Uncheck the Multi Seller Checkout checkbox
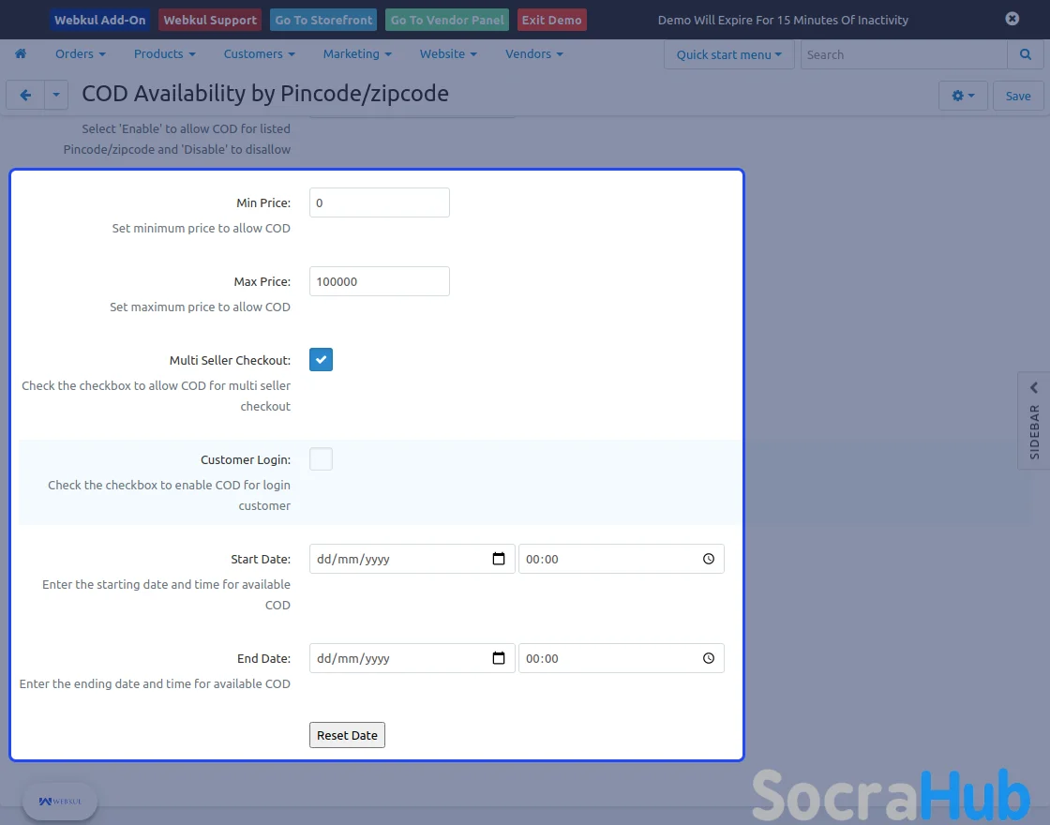1050x825 pixels. click(x=321, y=360)
